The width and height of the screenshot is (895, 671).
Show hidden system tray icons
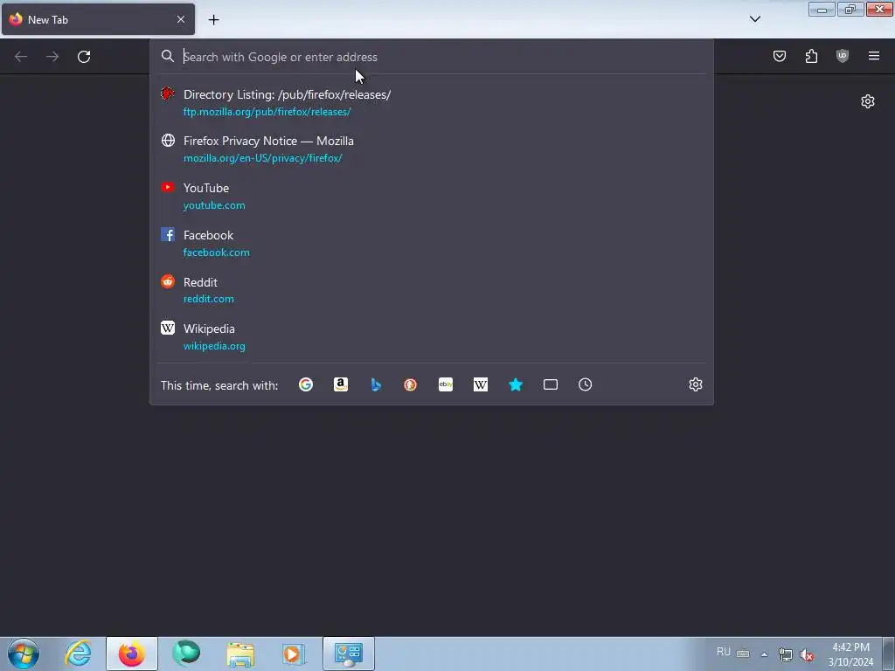click(764, 654)
